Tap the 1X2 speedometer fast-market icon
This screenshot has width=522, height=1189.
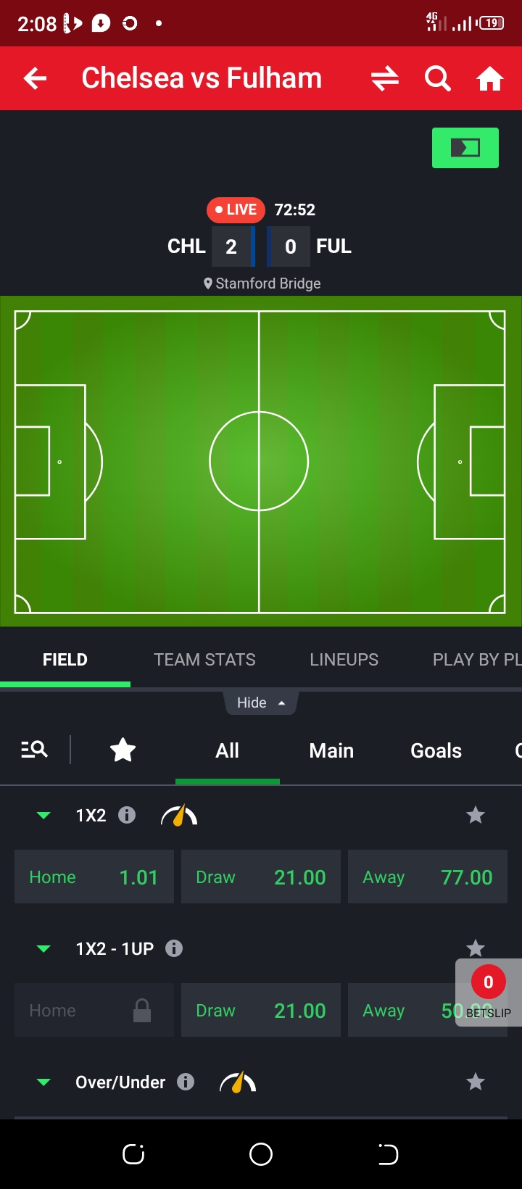(179, 816)
